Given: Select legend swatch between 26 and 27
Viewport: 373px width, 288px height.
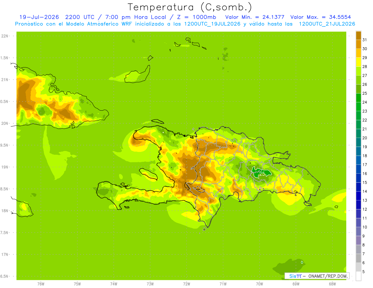Looking at the screenshot, I should point(358,80).
